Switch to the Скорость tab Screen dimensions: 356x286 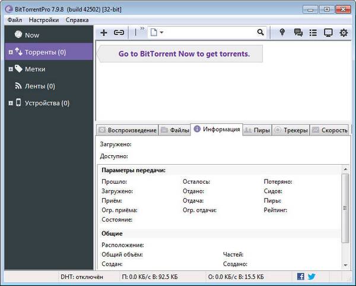pyautogui.click(x=329, y=130)
